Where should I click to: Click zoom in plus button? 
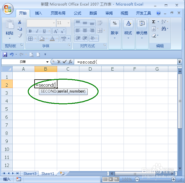point(174,180)
